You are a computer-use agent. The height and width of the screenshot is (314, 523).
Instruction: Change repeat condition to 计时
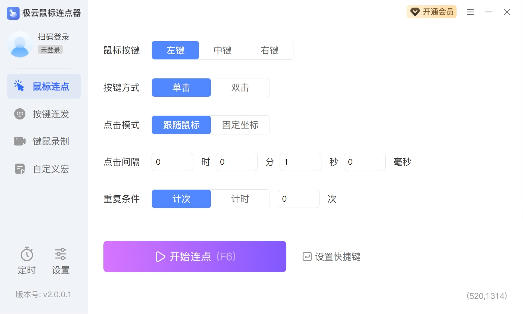[x=240, y=199]
